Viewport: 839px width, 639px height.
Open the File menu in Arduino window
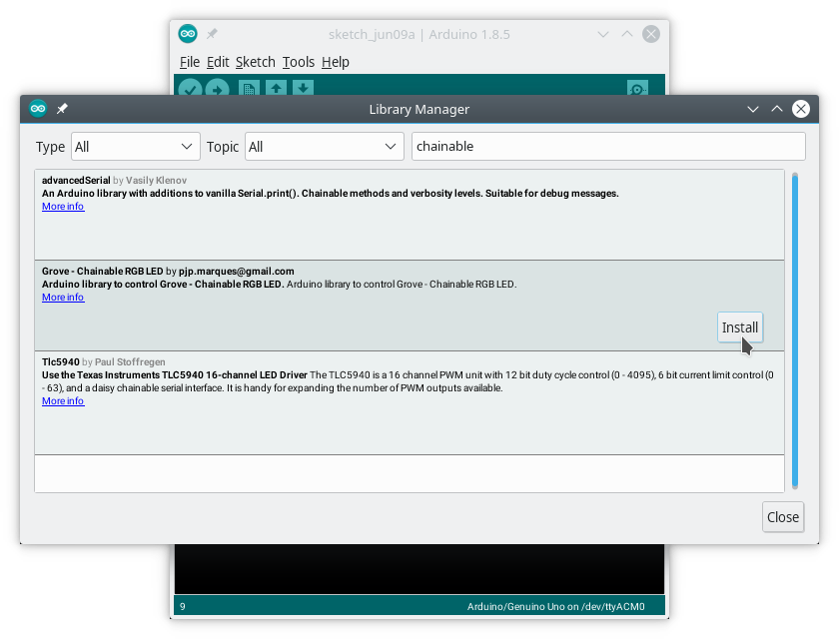(x=190, y=62)
